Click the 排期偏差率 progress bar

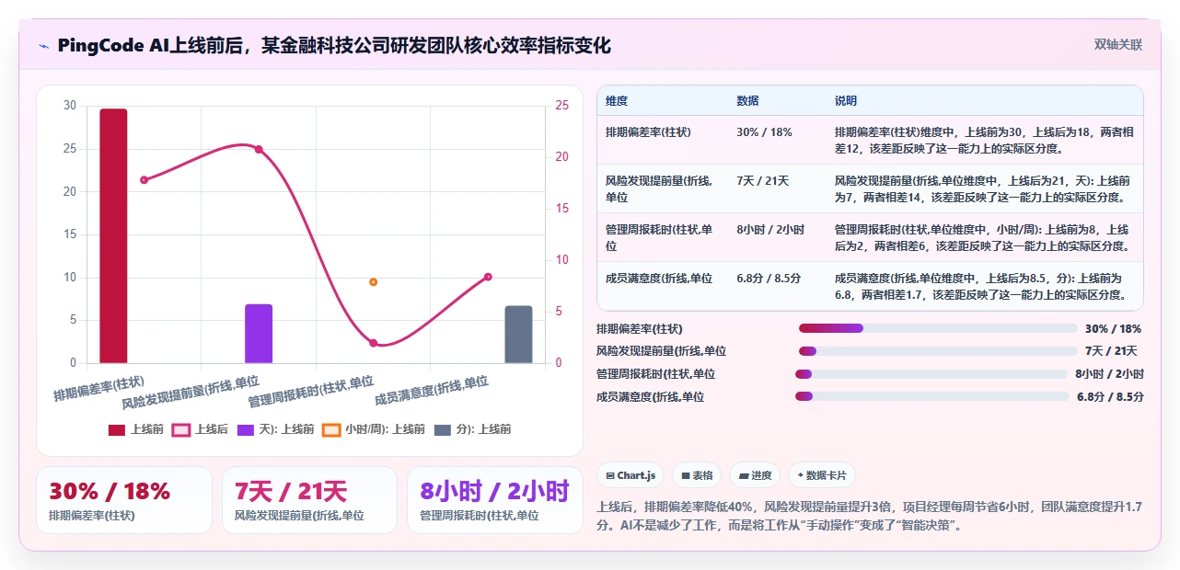[x=938, y=328]
